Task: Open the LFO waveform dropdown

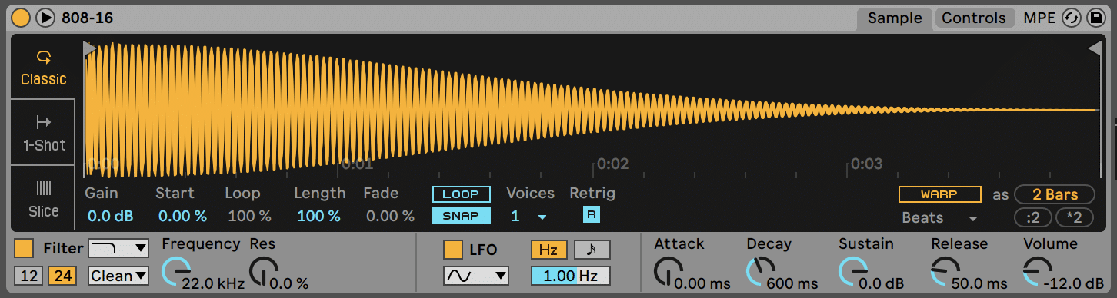Action: (475, 276)
